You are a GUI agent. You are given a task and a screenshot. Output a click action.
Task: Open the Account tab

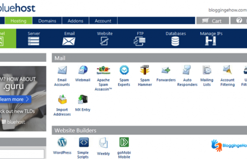[103, 20]
